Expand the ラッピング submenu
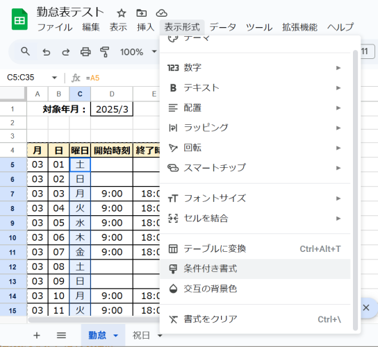This screenshot has height=347, width=378. point(255,128)
